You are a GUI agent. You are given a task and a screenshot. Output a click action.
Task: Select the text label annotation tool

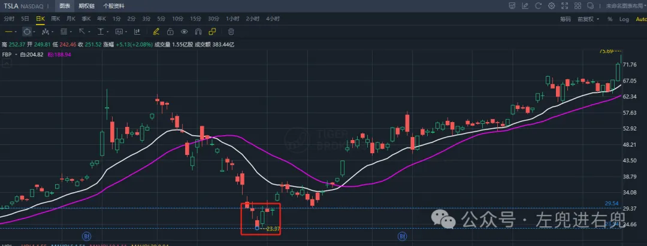click(x=119, y=31)
